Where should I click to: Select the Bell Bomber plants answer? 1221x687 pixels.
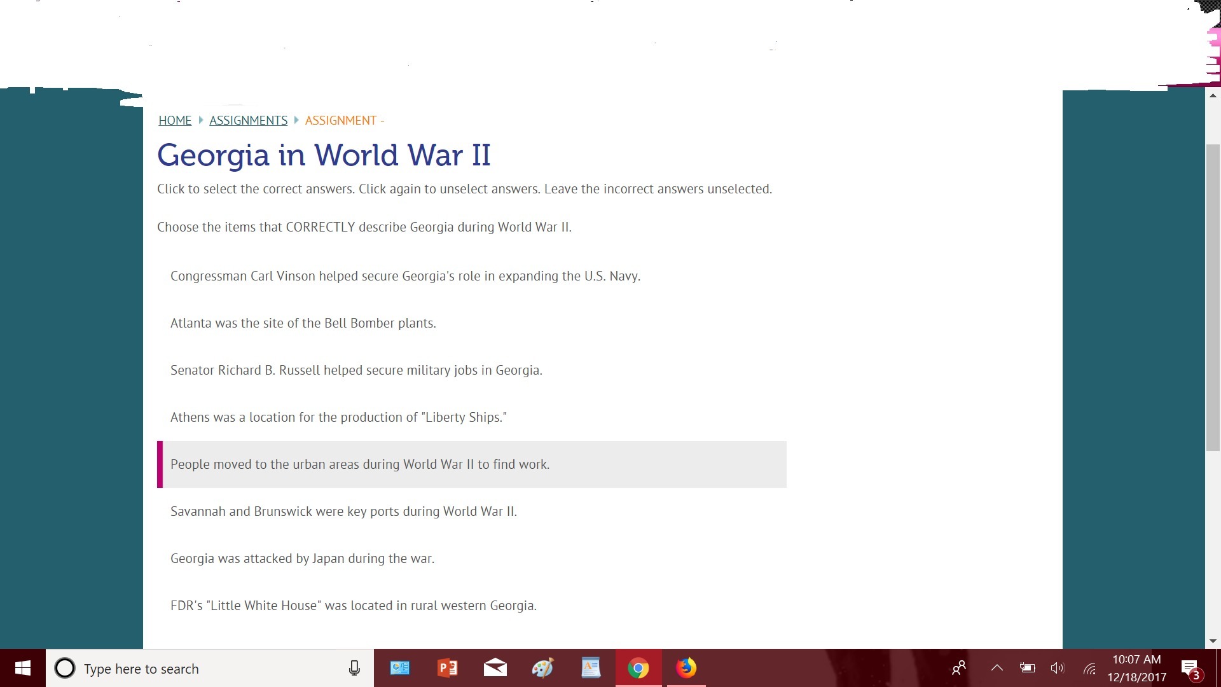click(x=303, y=323)
